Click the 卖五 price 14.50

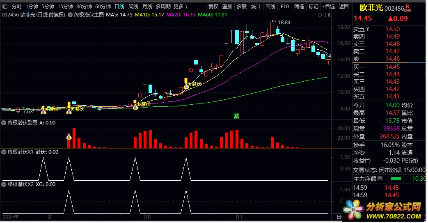tap(393, 29)
